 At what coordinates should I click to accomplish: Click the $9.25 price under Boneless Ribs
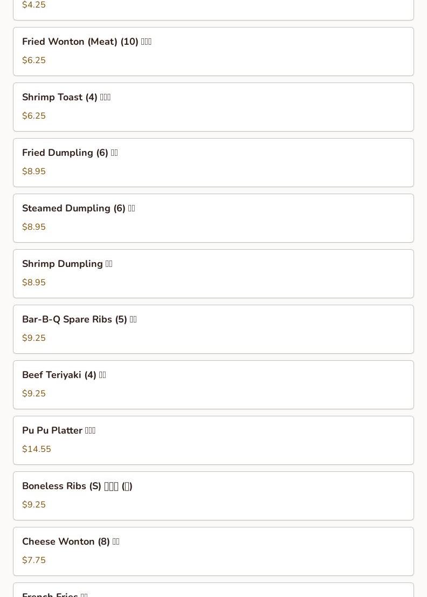coord(34,504)
